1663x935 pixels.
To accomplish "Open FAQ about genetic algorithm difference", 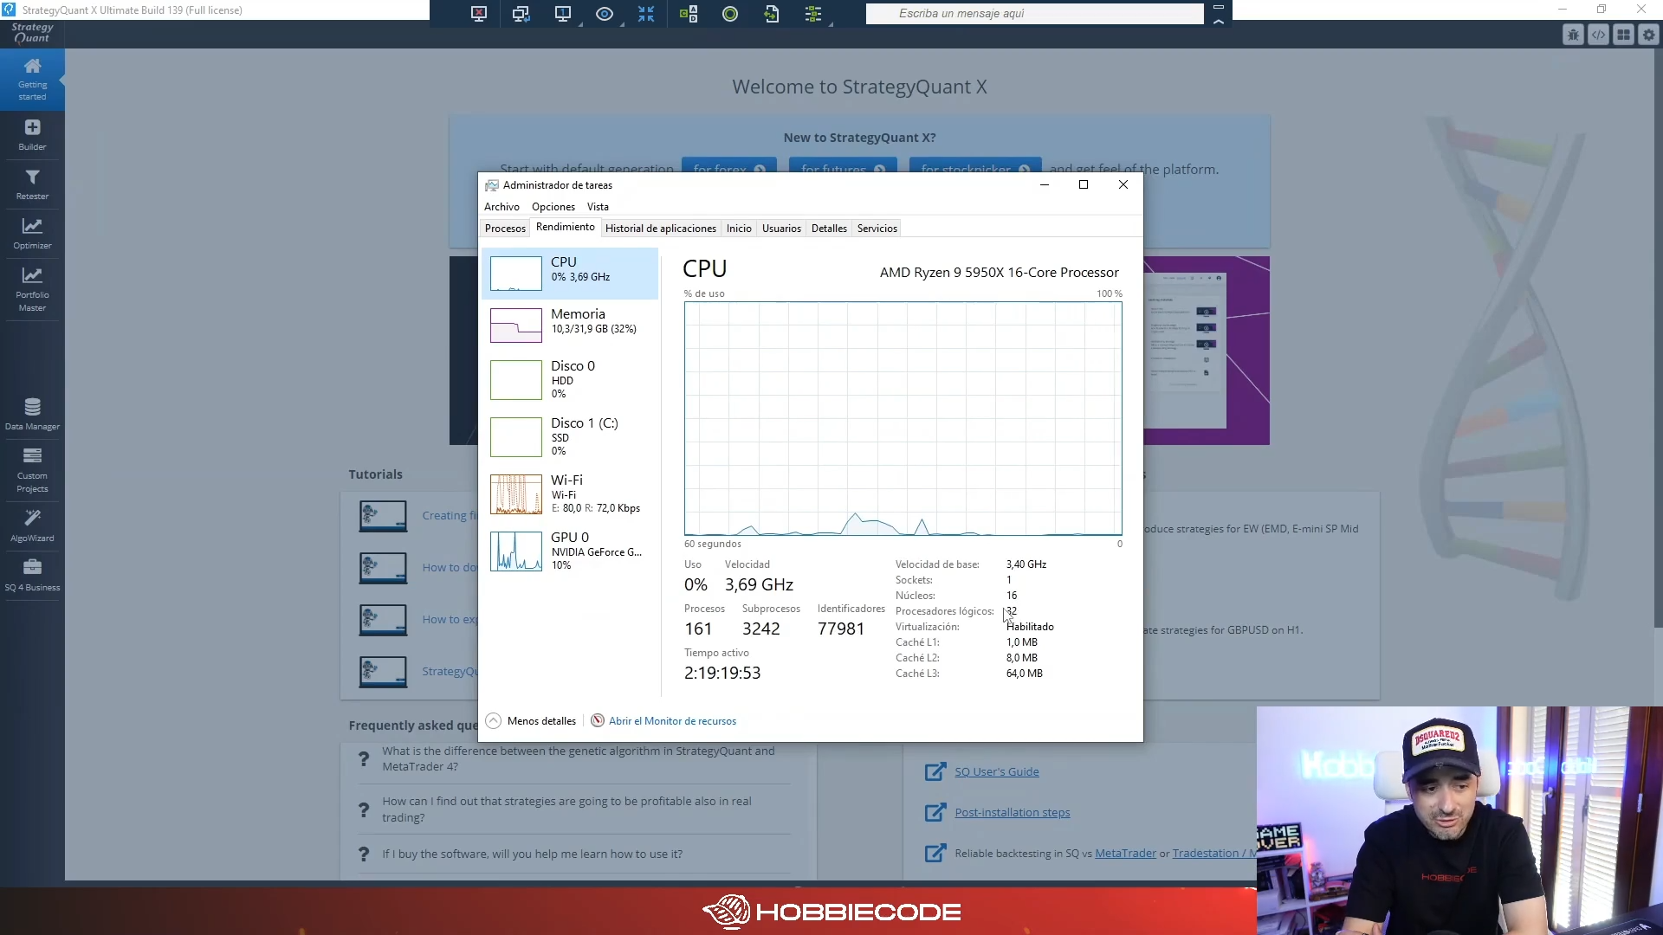I will point(579,759).
